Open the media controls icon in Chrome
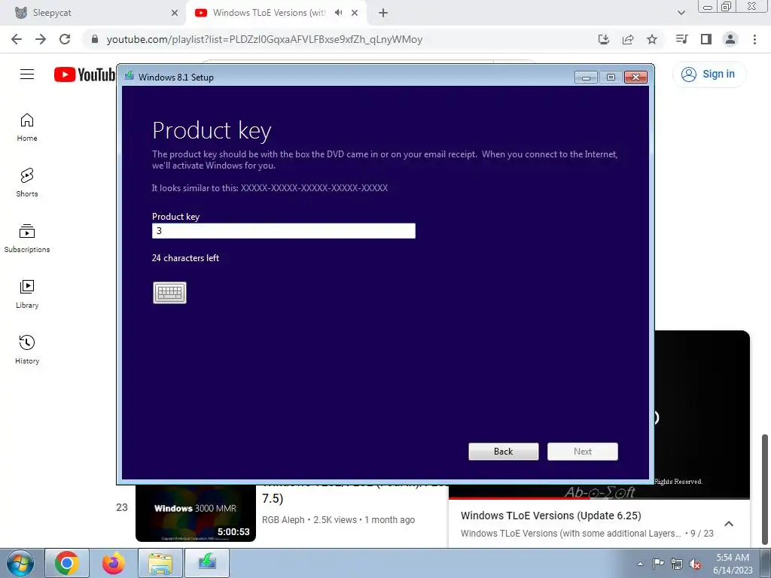The height and width of the screenshot is (578, 771). click(682, 39)
